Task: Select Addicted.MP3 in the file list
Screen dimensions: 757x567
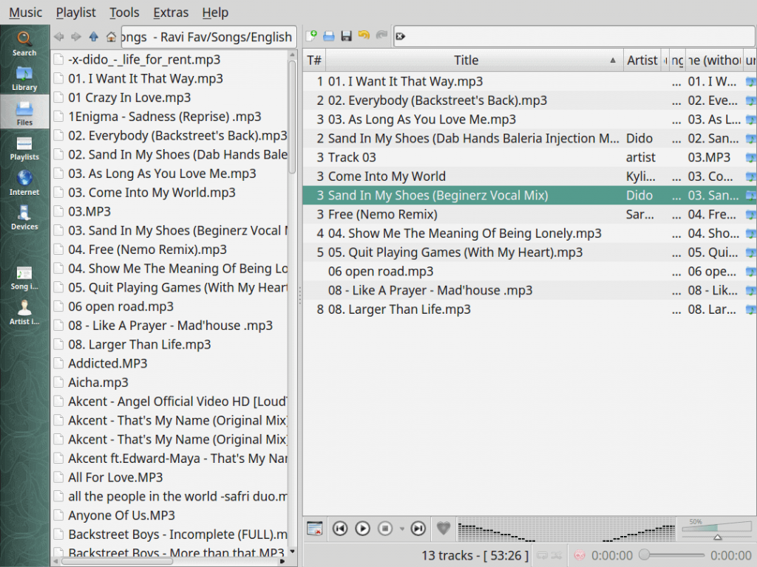Action: click(x=108, y=363)
